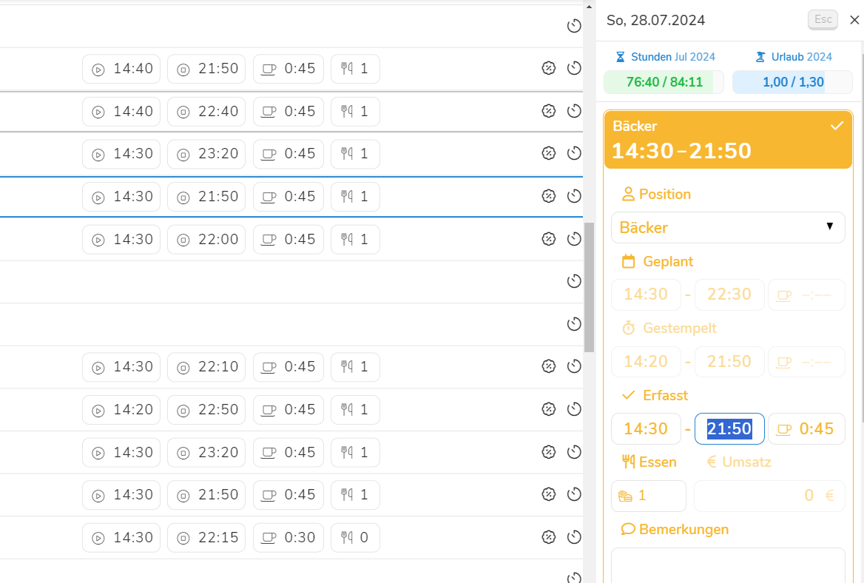The height and width of the screenshot is (583, 864).
Task: Close the shift details panel with the X
Action: [854, 20]
